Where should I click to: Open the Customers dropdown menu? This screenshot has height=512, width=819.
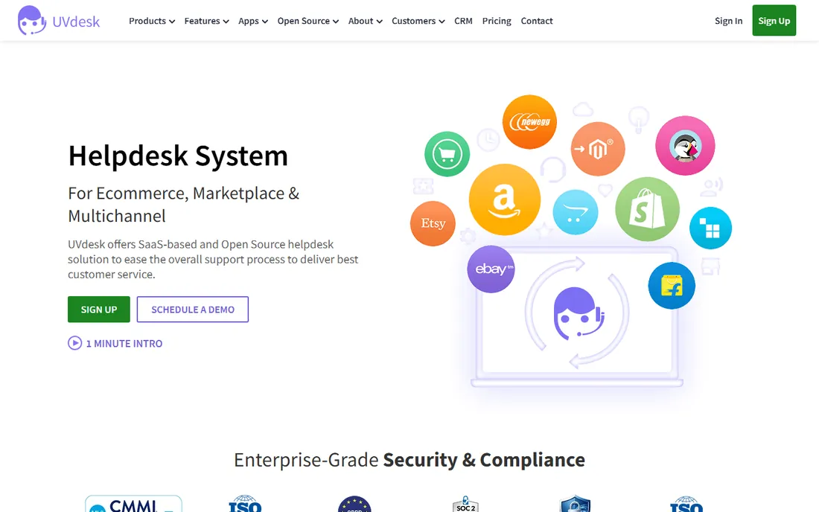click(418, 21)
